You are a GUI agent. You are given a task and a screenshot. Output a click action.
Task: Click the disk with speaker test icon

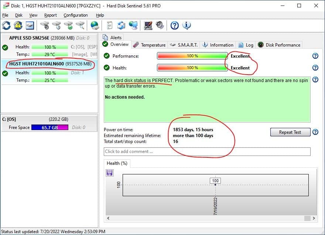[45, 25]
